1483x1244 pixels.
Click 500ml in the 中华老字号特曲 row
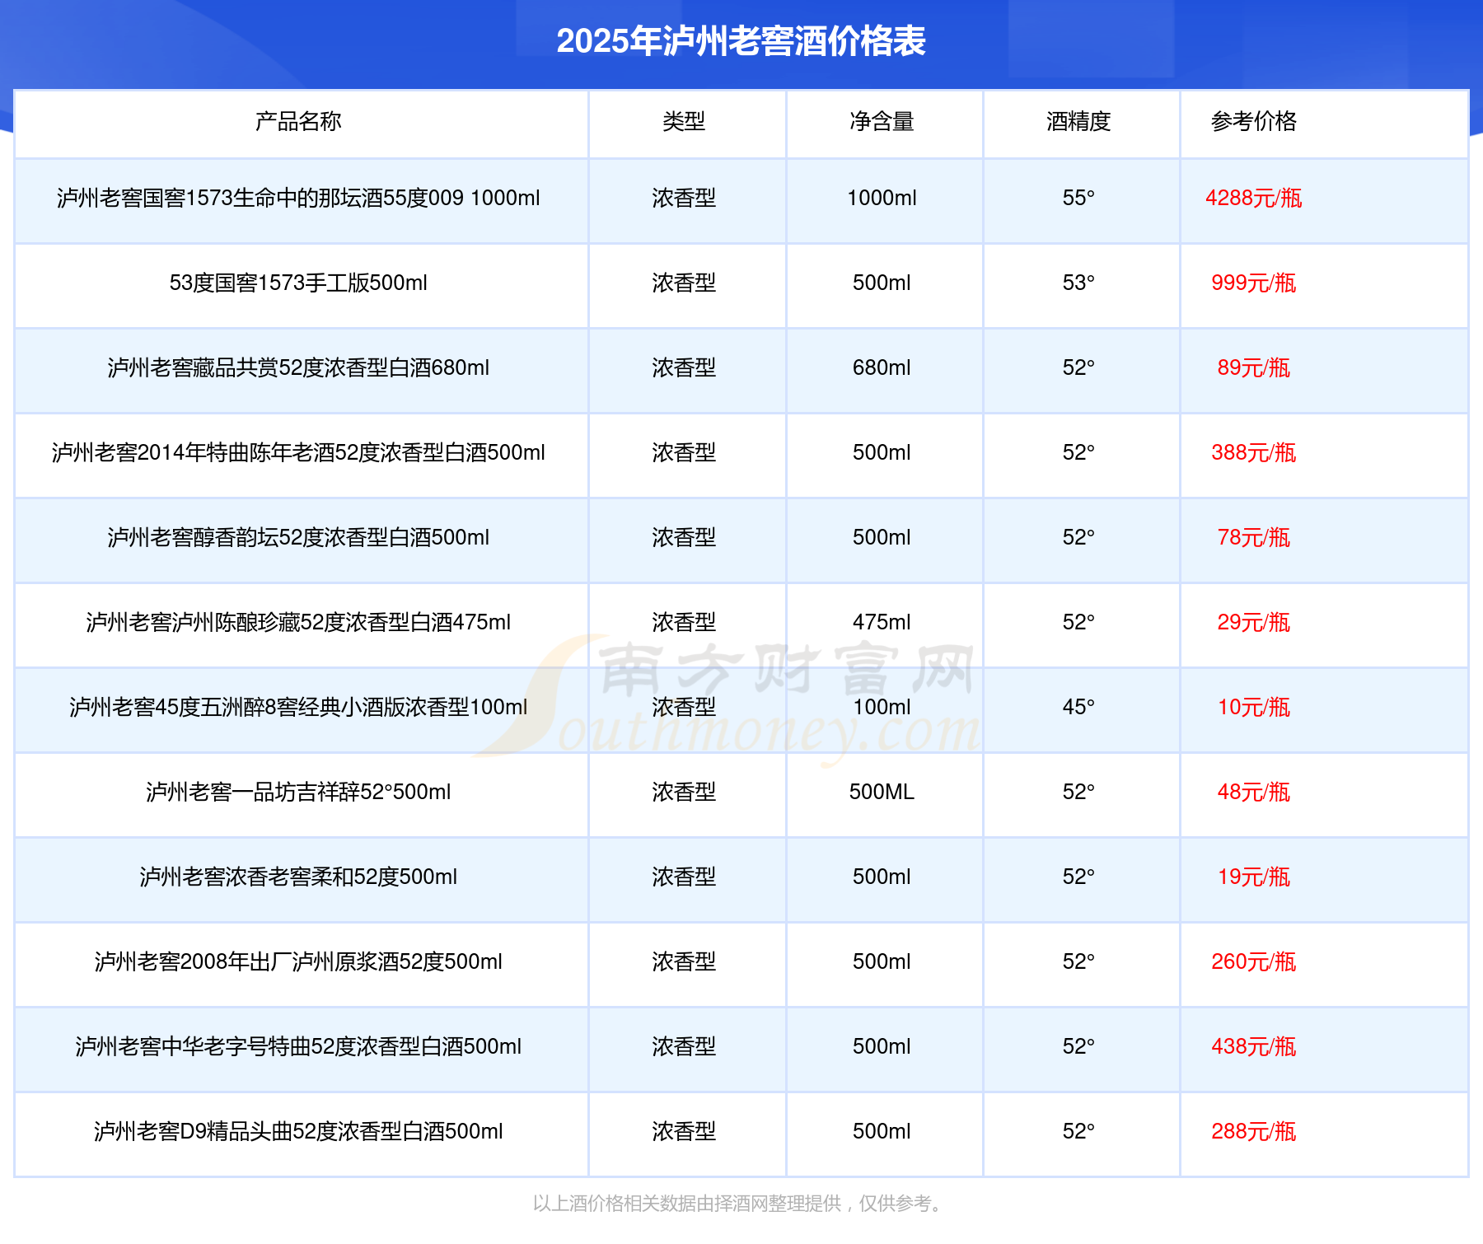pos(882,1047)
